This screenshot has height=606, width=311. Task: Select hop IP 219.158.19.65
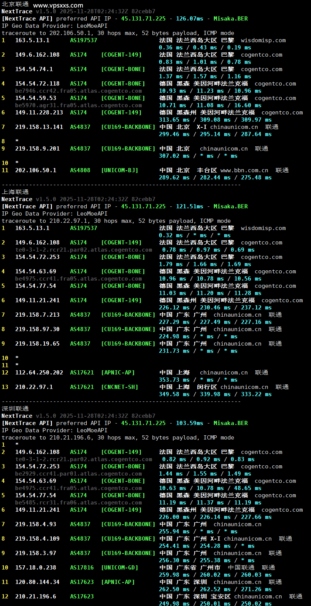tap(37, 344)
